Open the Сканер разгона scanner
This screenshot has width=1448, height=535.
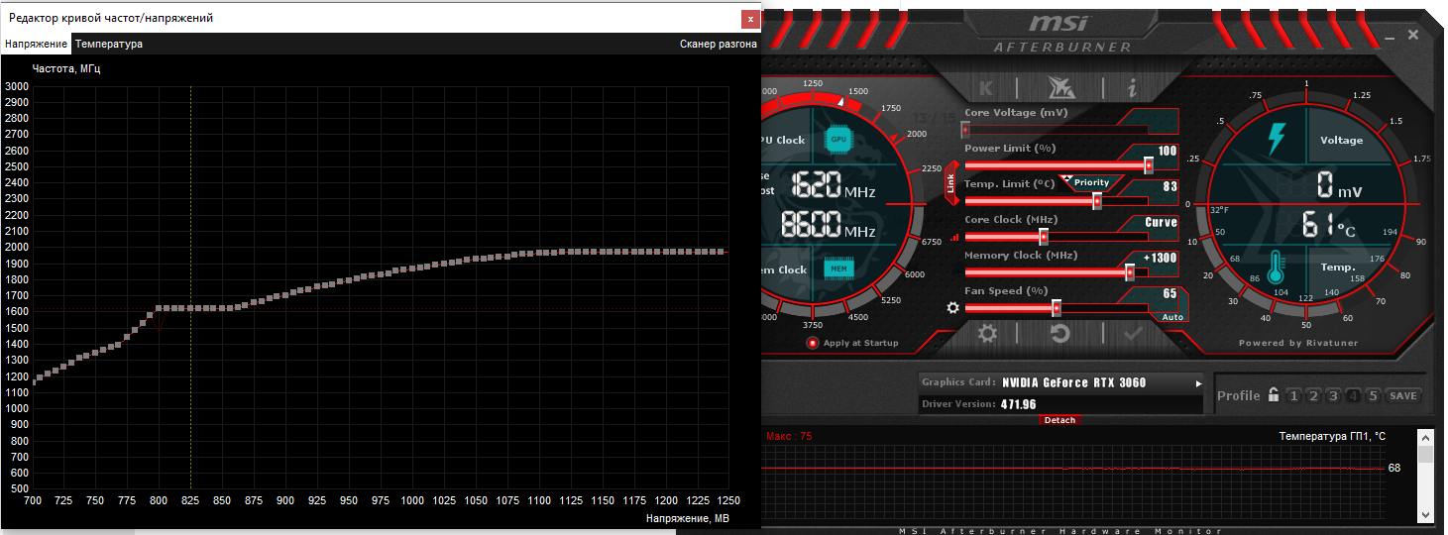pyautogui.click(x=719, y=44)
